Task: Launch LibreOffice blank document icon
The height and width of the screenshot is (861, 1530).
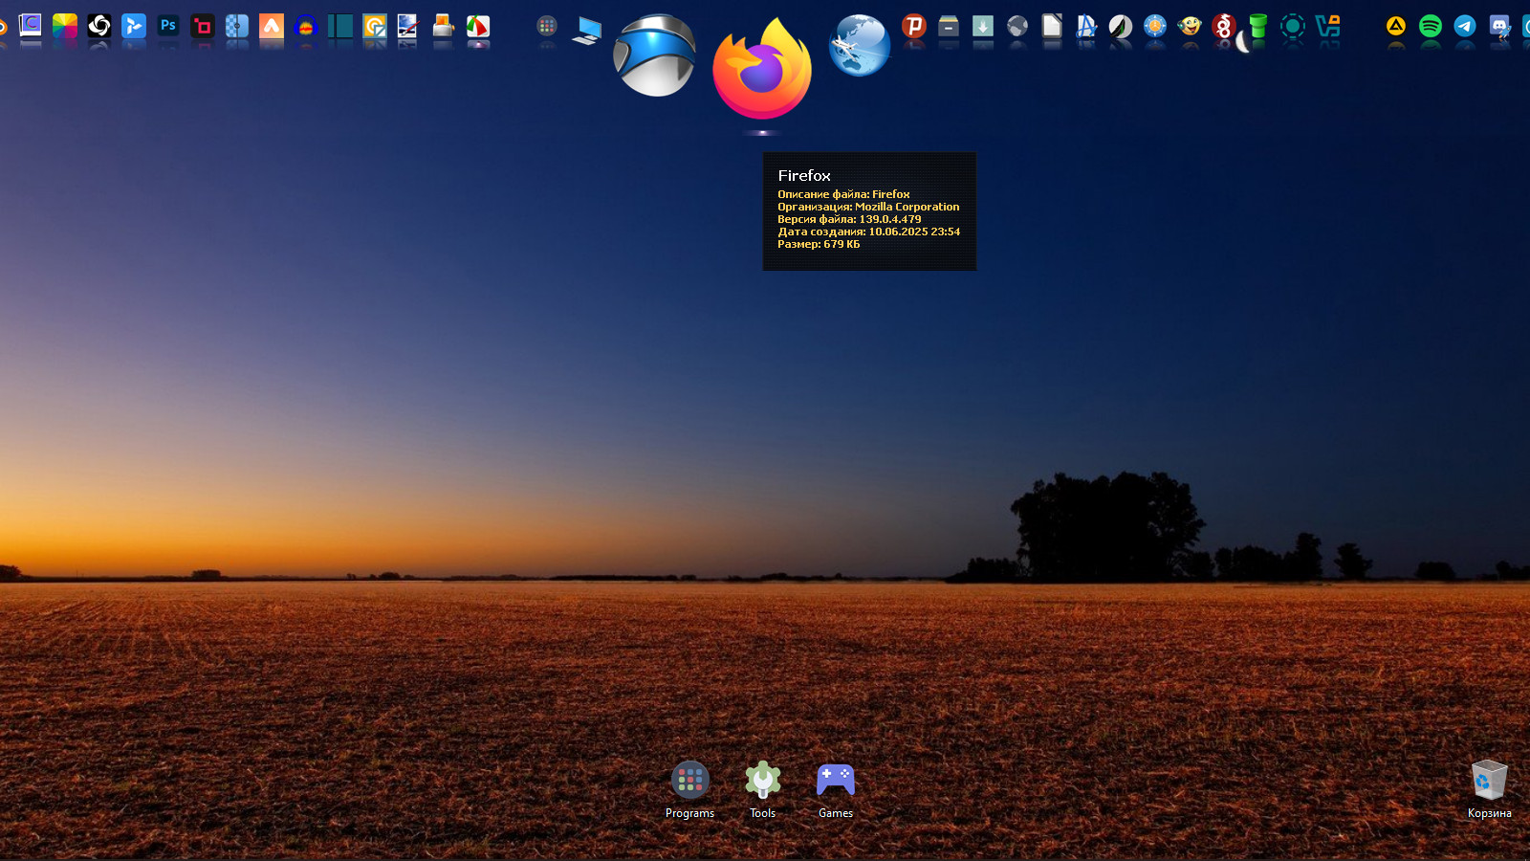Action: [1052, 26]
